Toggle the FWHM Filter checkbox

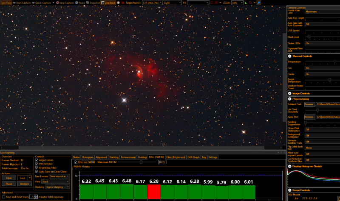pyautogui.click(x=37, y=164)
